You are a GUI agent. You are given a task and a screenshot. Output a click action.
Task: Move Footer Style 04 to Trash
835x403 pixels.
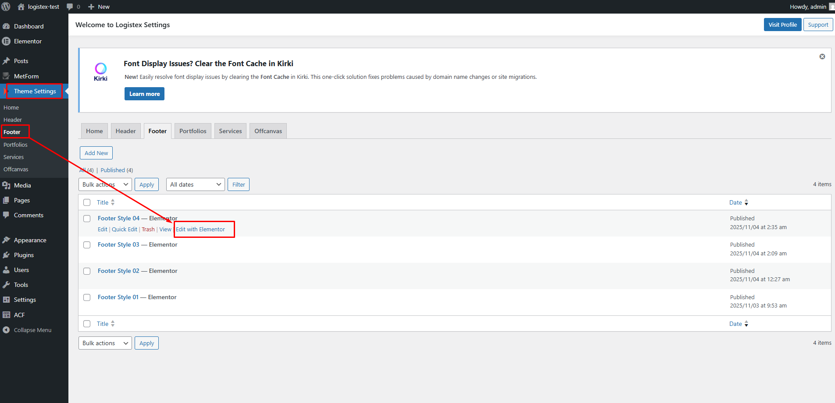148,229
